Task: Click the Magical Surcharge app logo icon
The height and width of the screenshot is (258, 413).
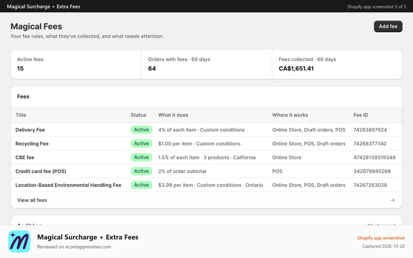Action: [19, 241]
